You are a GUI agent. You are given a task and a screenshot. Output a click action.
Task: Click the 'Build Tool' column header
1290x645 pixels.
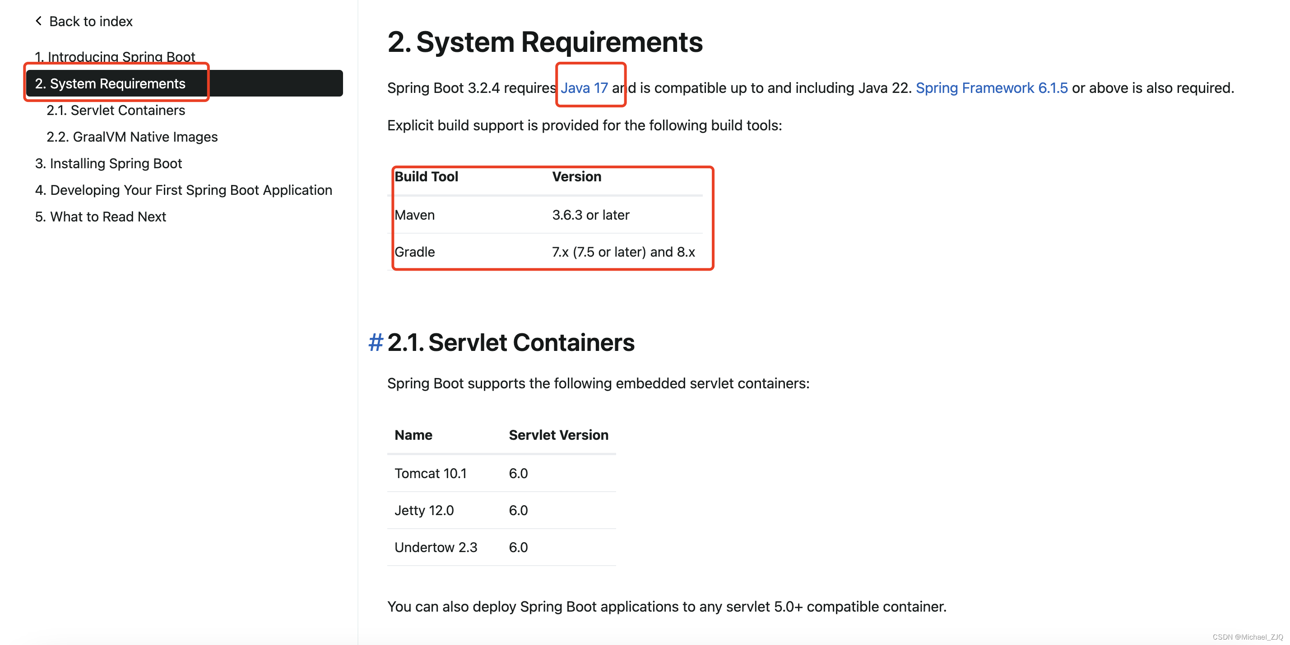(426, 177)
